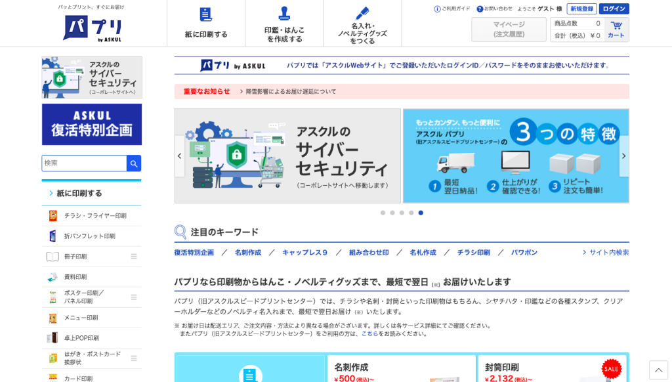Viewport: 672px width, 382px height.
Task: Expand the 冊子印刷 submenu
Action: 134,257
